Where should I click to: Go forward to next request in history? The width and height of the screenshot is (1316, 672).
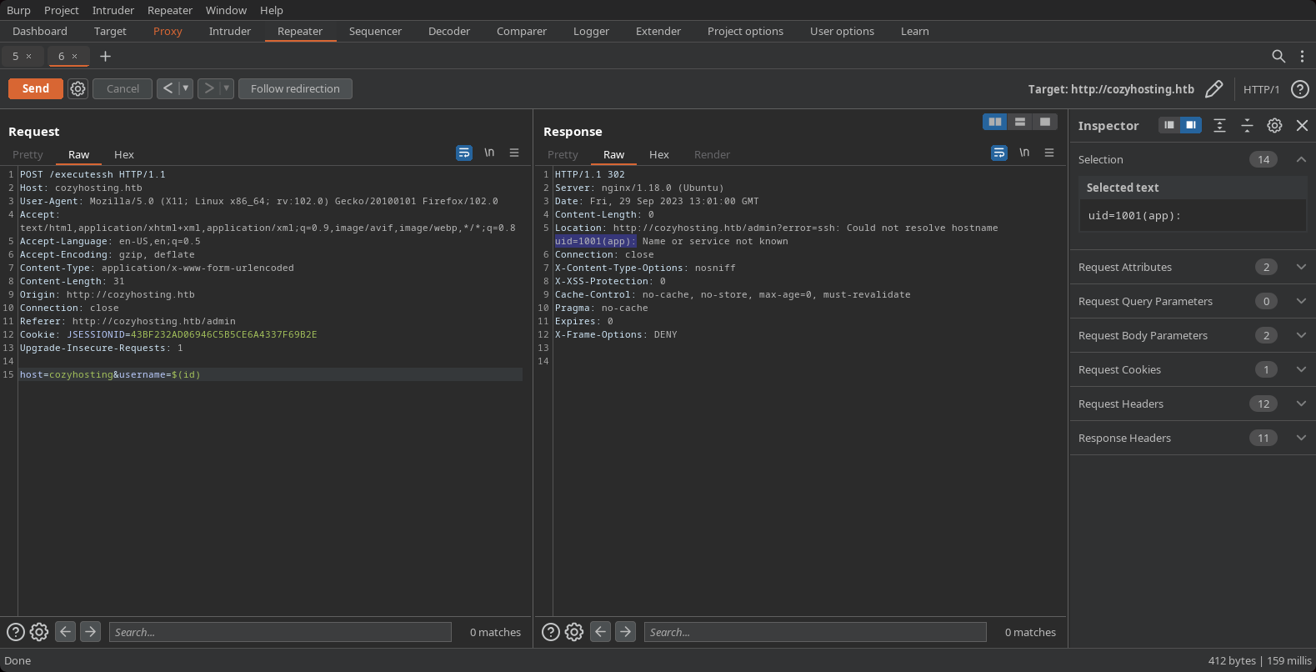click(x=208, y=88)
